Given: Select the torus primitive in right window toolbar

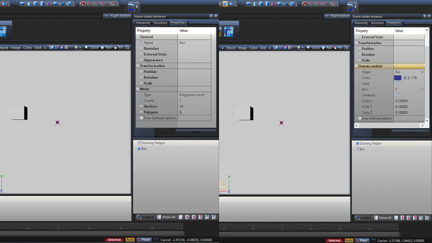Looking at the screenshot, I should 286,3.
